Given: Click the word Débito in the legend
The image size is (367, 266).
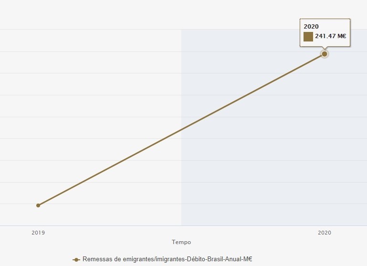Looking at the screenshot, I should pos(192,259).
